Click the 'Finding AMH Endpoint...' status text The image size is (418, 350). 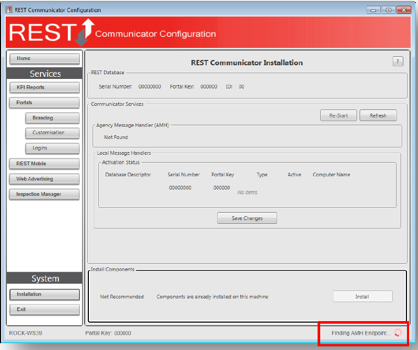click(361, 333)
